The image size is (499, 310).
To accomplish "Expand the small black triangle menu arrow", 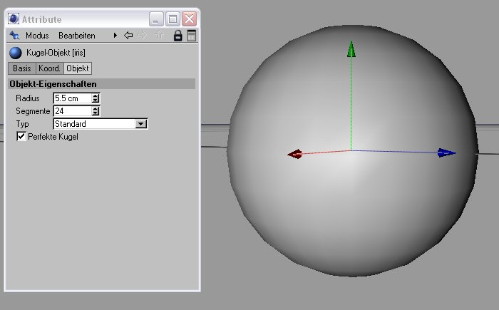I will pyautogui.click(x=115, y=36).
